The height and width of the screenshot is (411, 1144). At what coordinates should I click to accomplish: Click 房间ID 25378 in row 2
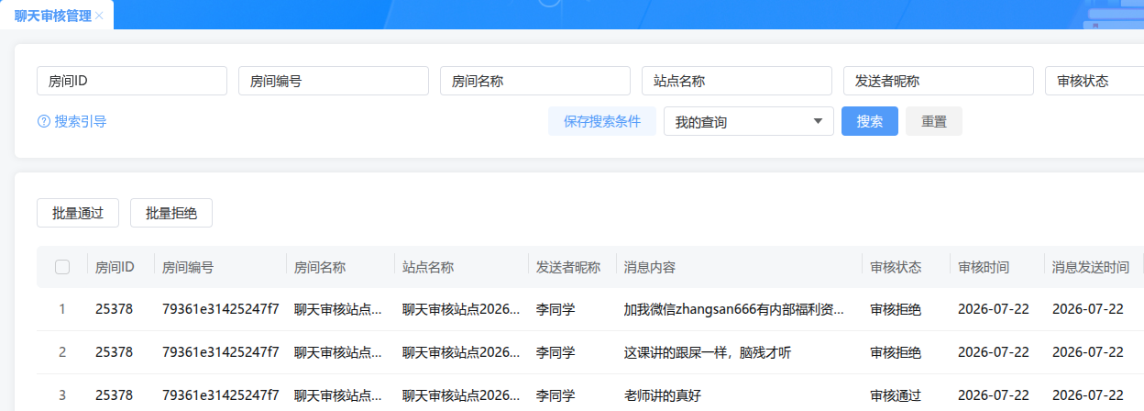coord(114,352)
